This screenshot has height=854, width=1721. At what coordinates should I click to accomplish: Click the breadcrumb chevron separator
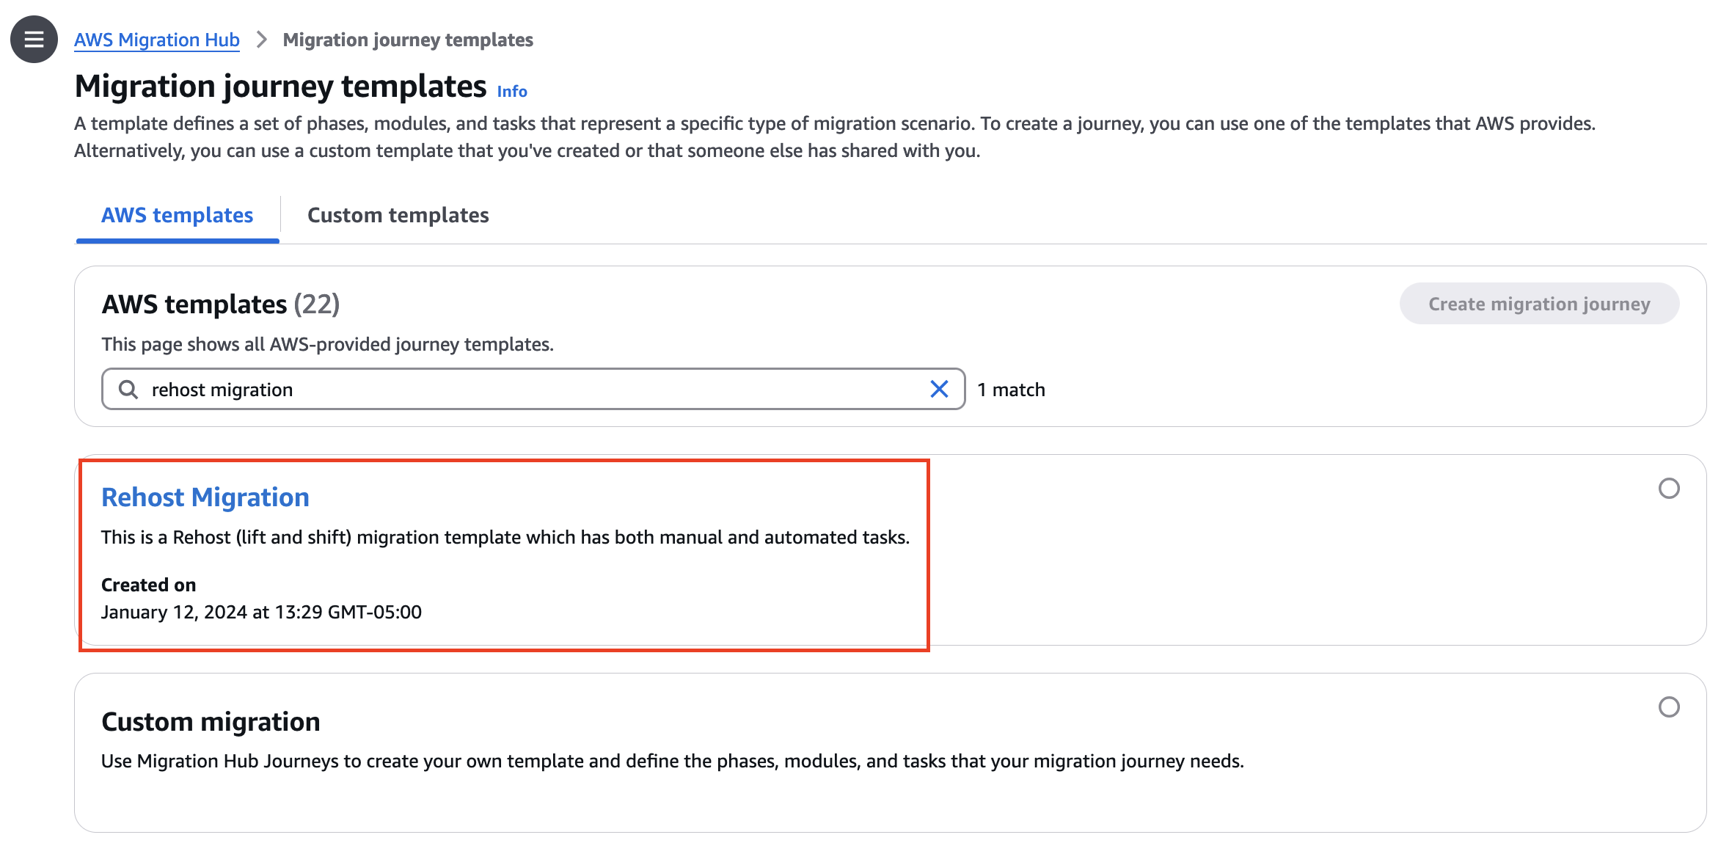(x=260, y=40)
